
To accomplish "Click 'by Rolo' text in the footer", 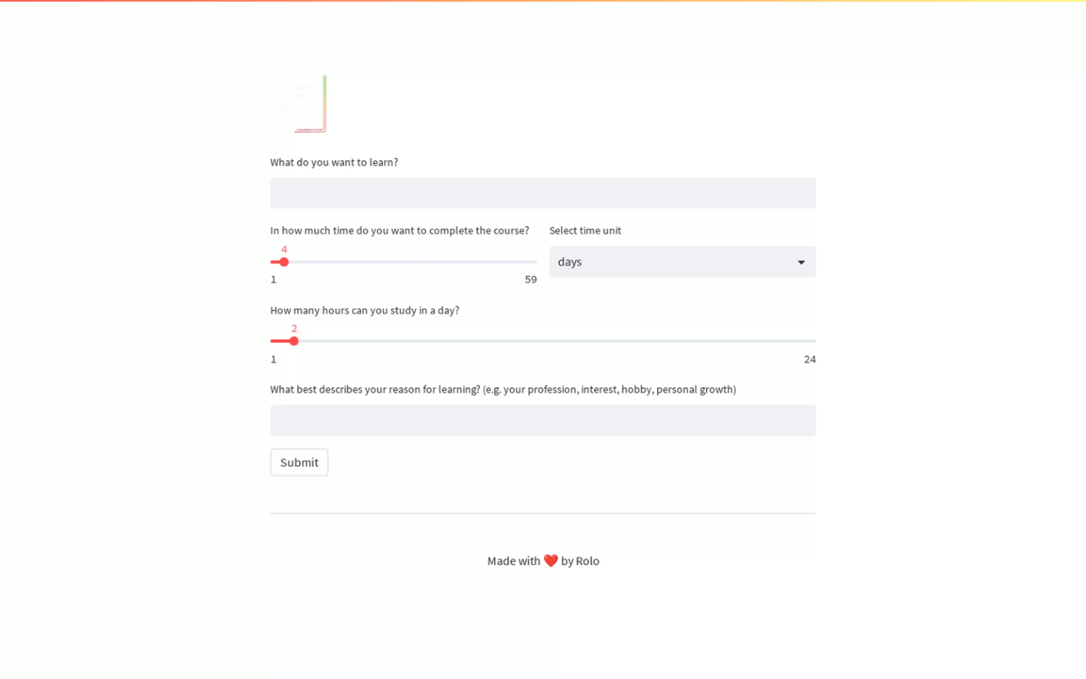I will click(x=580, y=561).
